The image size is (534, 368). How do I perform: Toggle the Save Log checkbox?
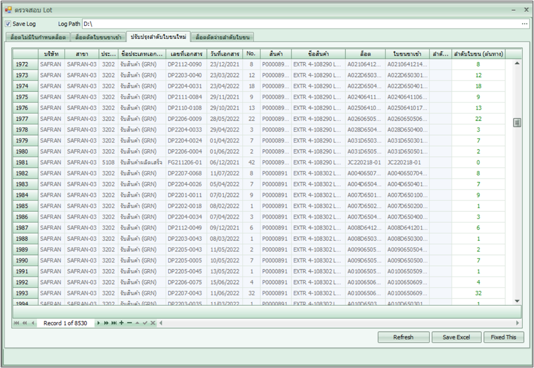pos(8,24)
